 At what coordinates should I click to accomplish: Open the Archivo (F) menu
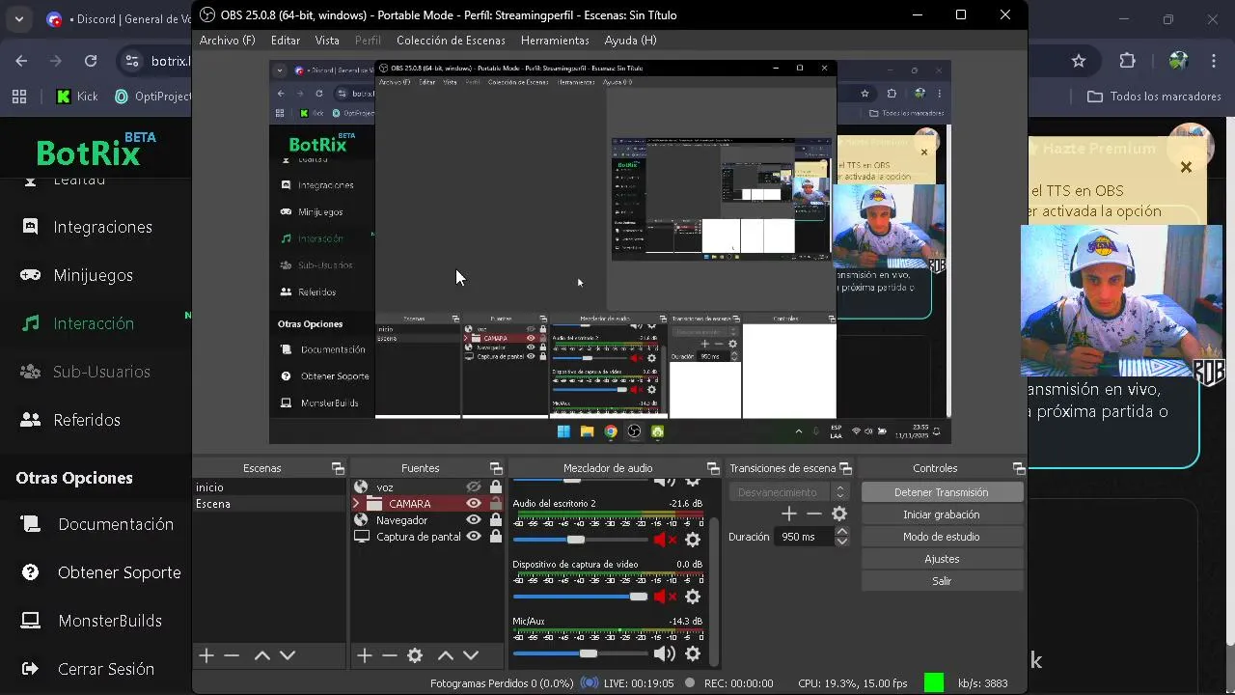[x=228, y=41]
